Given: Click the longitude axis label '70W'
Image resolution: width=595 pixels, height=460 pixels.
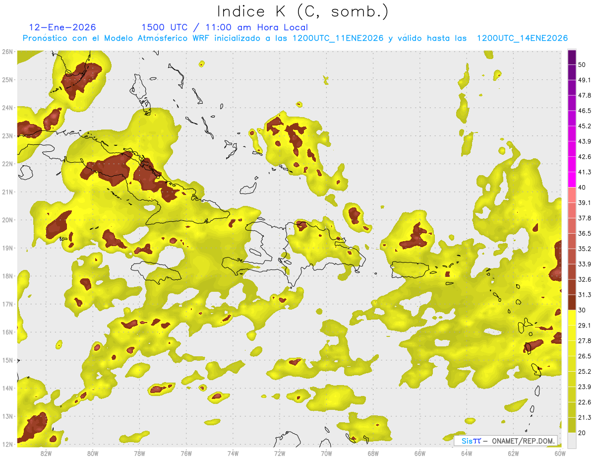Looking at the screenshot, I should coord(326,453).
